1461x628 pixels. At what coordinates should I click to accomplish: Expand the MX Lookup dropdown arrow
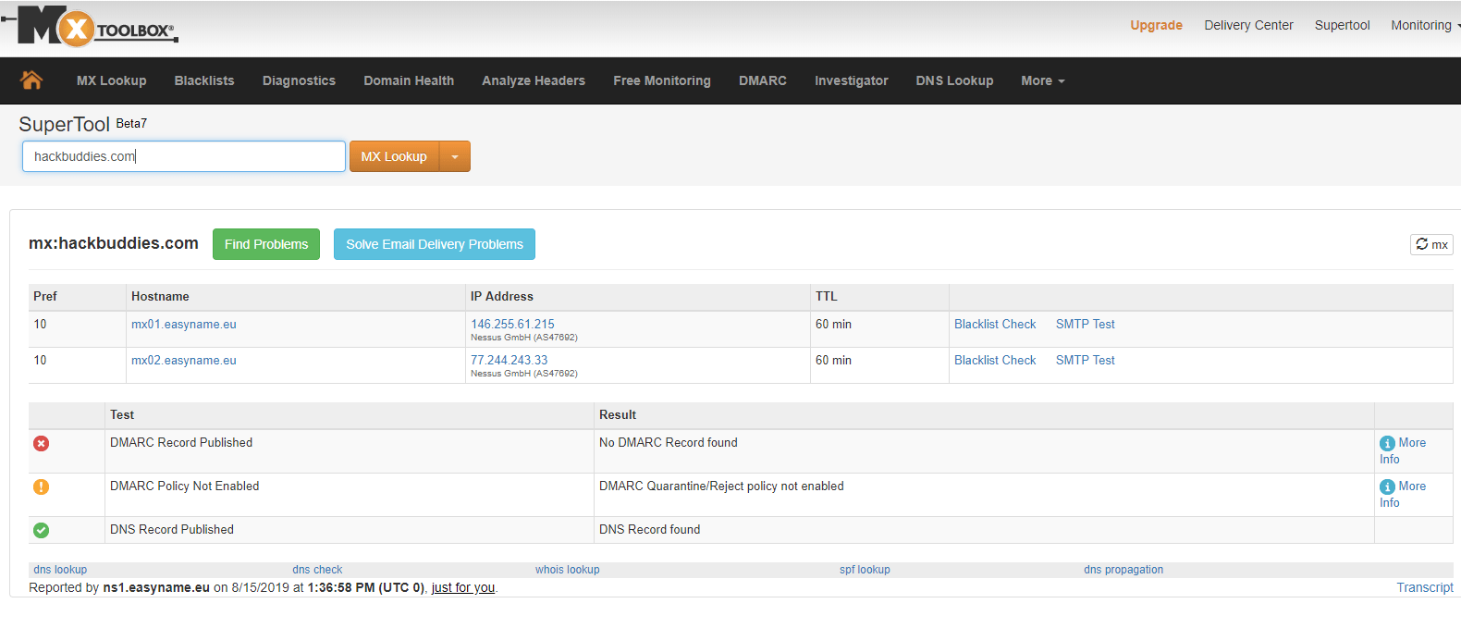455,156
